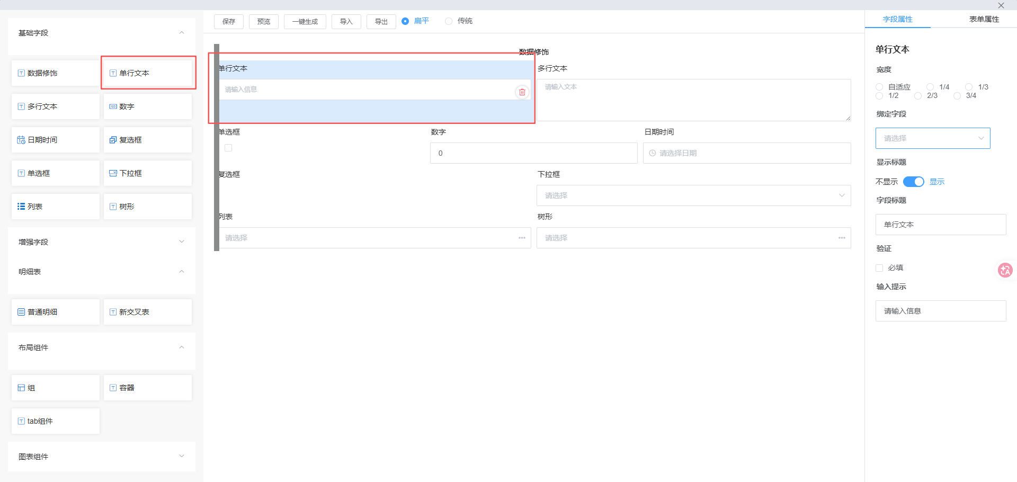Image resolution: width=1017 pixels, height=482 pixels.
Task: Click the 输入提示 input field
Action: click(941, 311)
